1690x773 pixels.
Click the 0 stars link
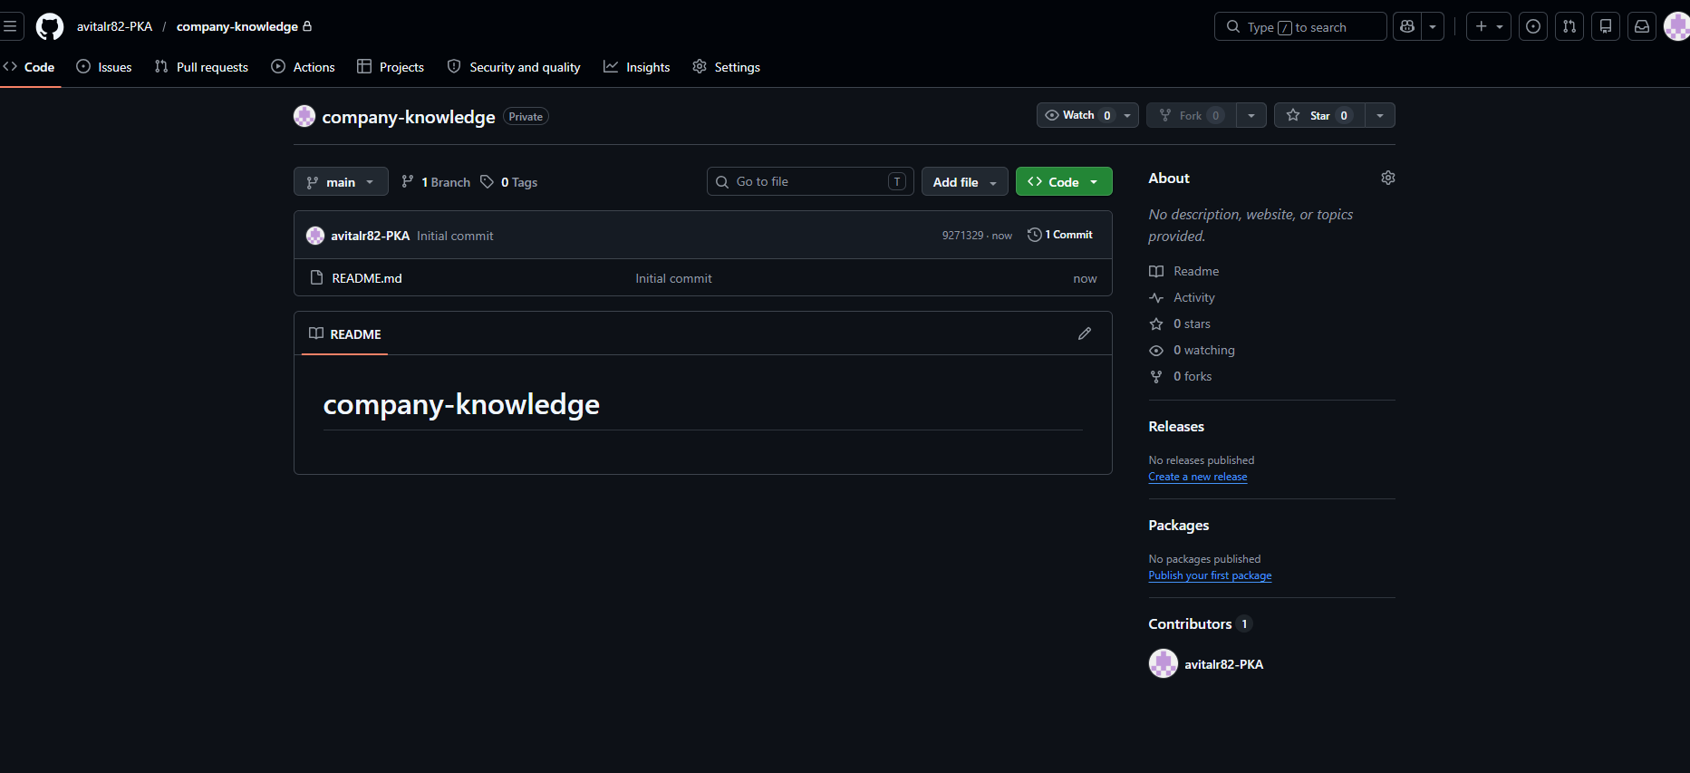(x=1180, y=324)
